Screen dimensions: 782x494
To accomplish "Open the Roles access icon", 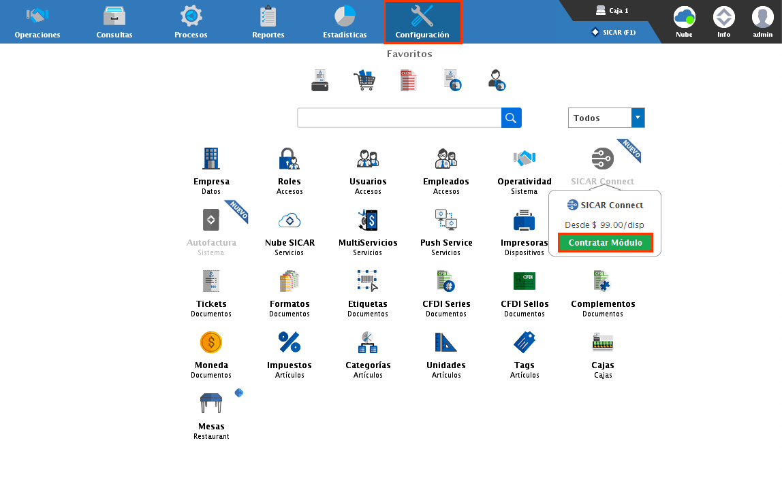I will 290,159.
